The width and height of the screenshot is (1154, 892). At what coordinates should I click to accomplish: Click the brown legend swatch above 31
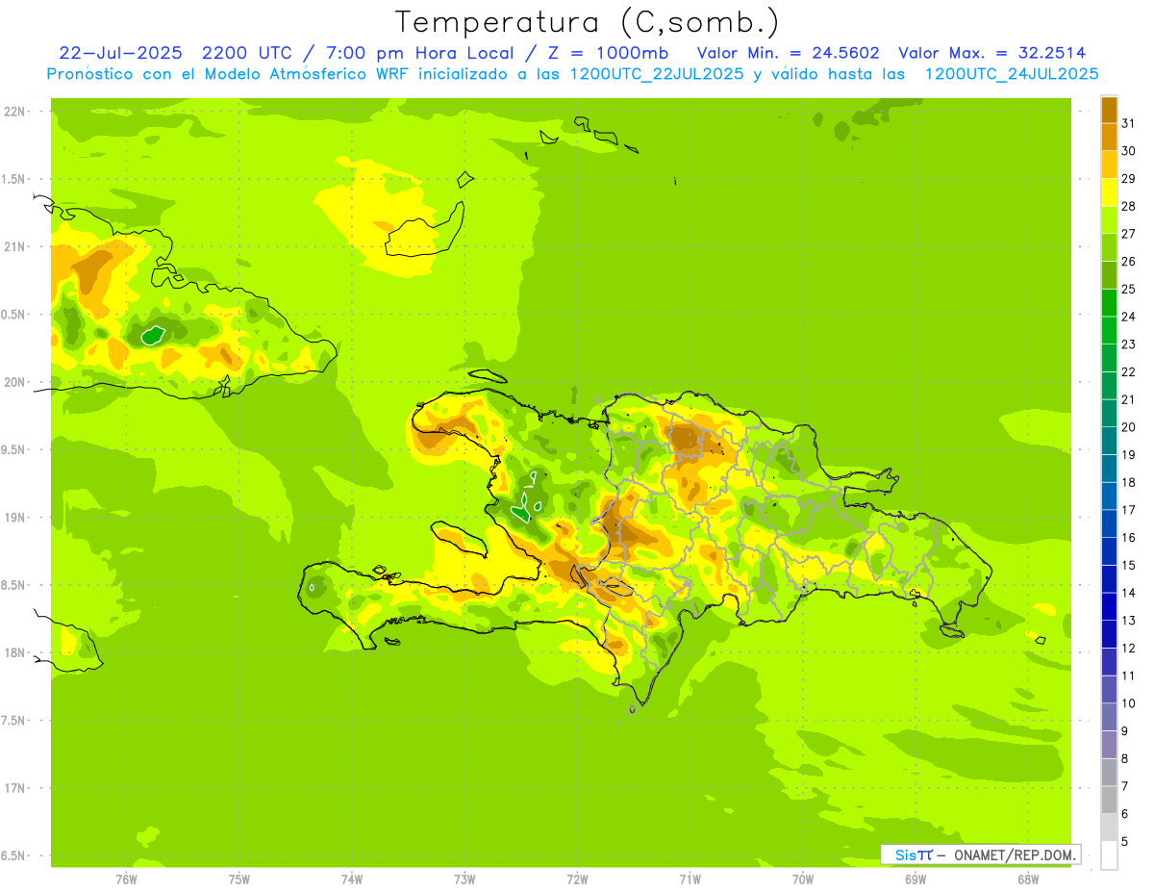[1109, 110]
